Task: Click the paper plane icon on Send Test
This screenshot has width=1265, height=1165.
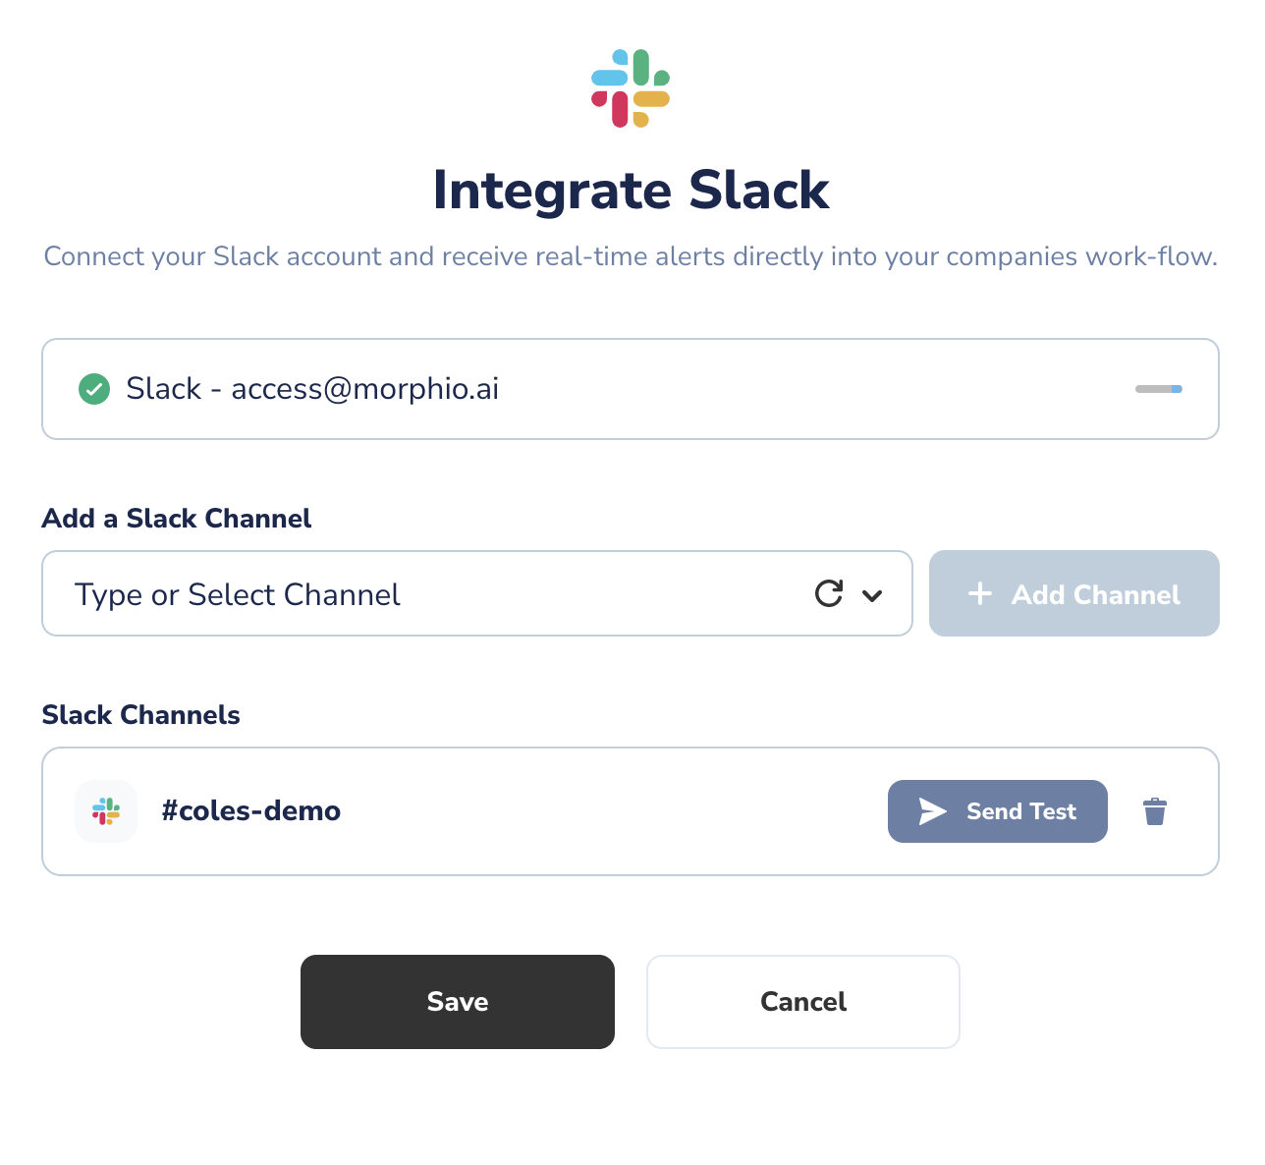Action: [x=932, y=811]
